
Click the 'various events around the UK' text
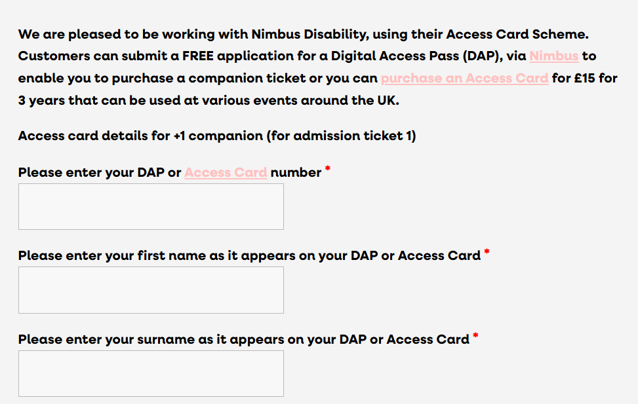click(303, 101)
